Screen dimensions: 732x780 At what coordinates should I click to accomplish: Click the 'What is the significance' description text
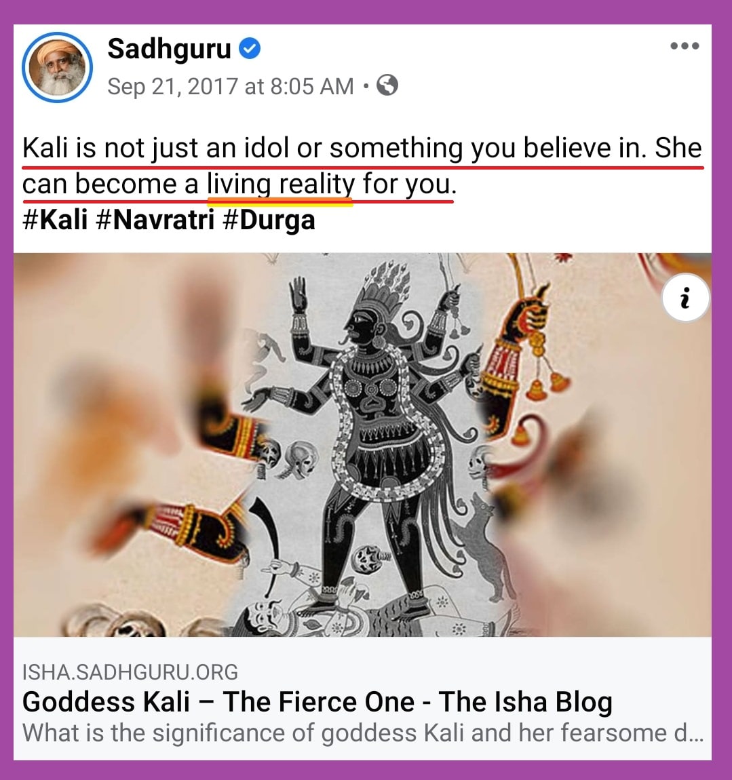pos(363,733)
